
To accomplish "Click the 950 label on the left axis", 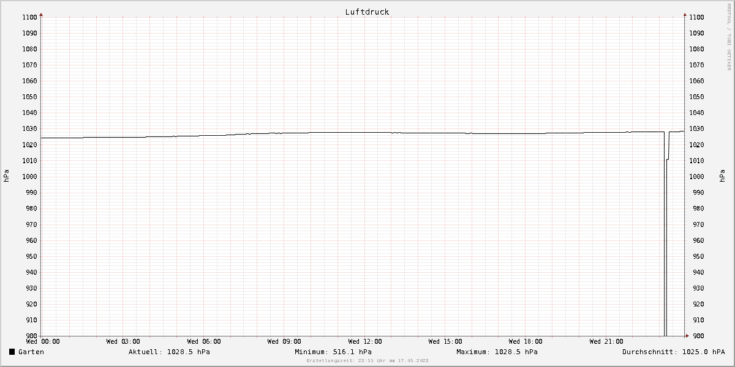I will click(31, 256).
